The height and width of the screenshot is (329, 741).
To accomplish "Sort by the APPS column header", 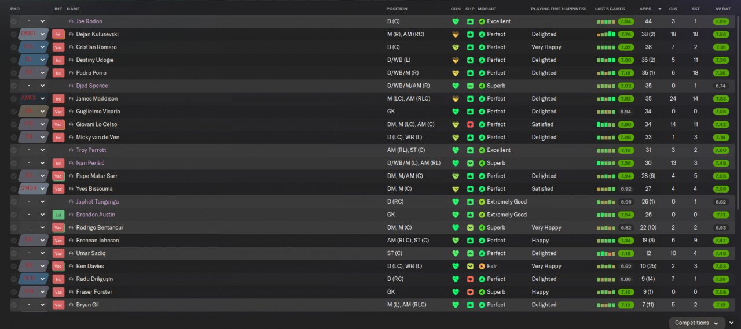I will point(645,9).
